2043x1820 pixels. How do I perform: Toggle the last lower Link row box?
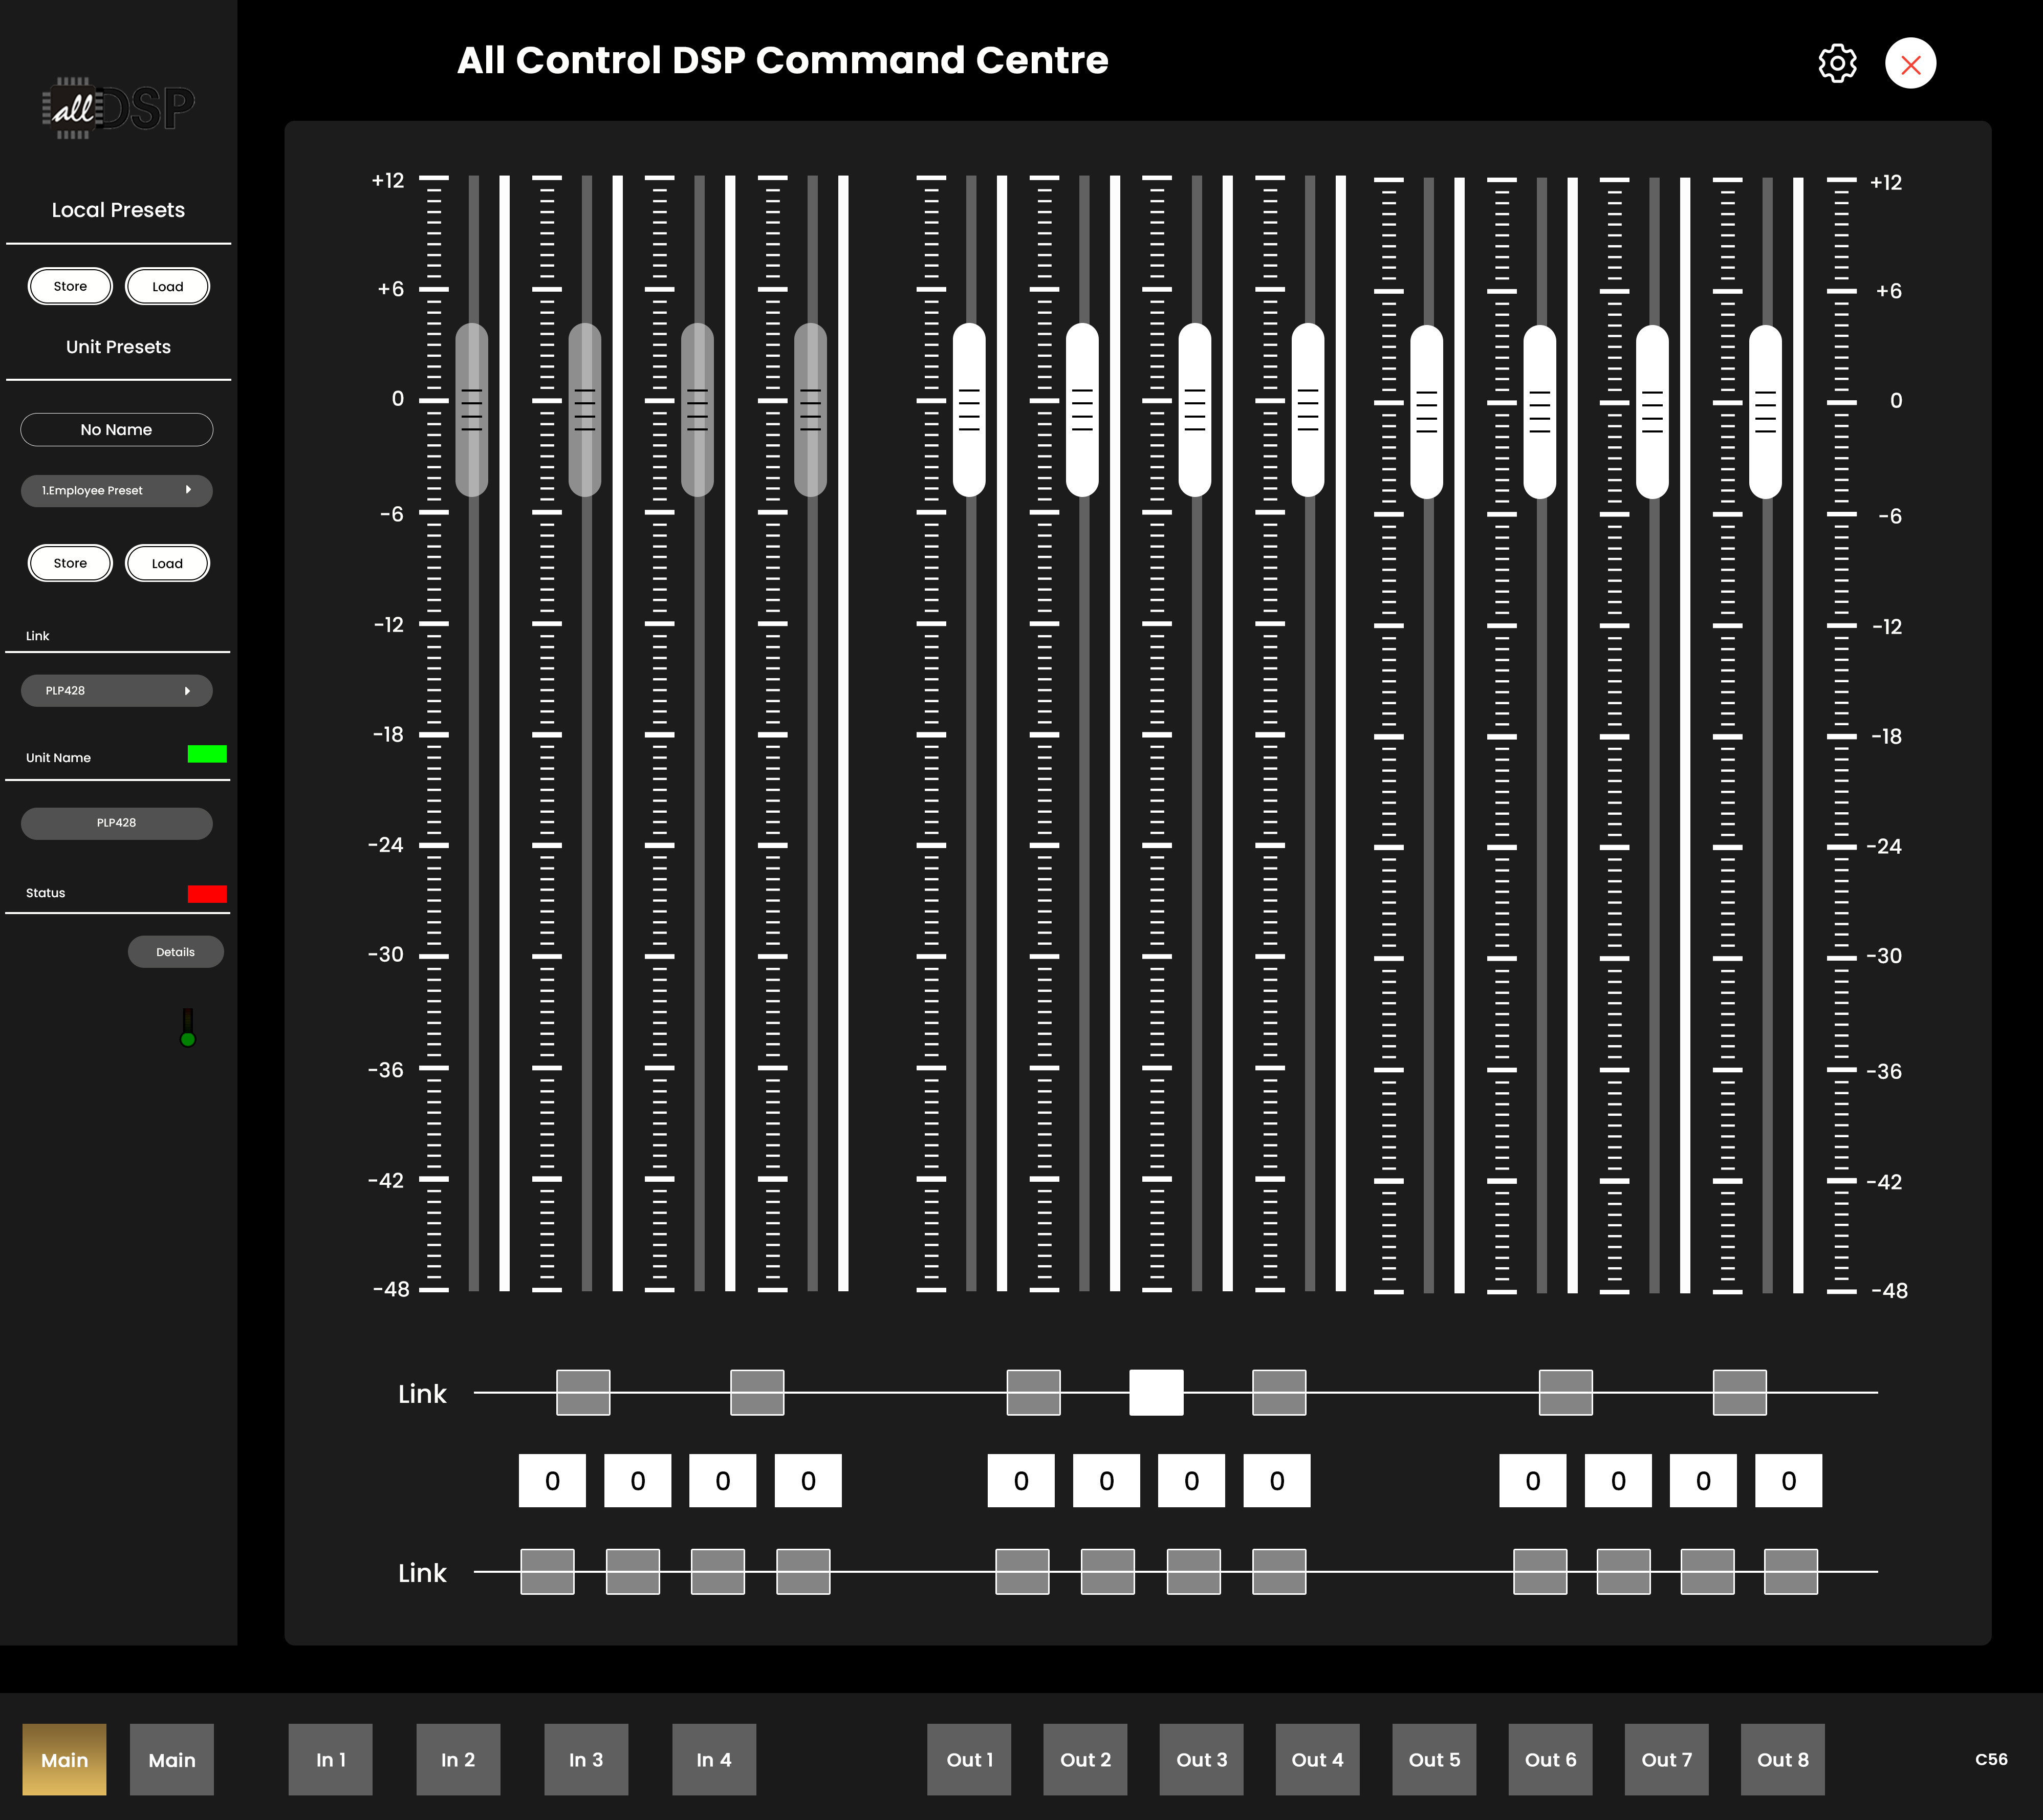(x=1790, y=1571)
